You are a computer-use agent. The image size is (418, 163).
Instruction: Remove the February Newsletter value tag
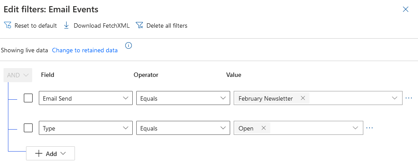(x=302, y=98)
